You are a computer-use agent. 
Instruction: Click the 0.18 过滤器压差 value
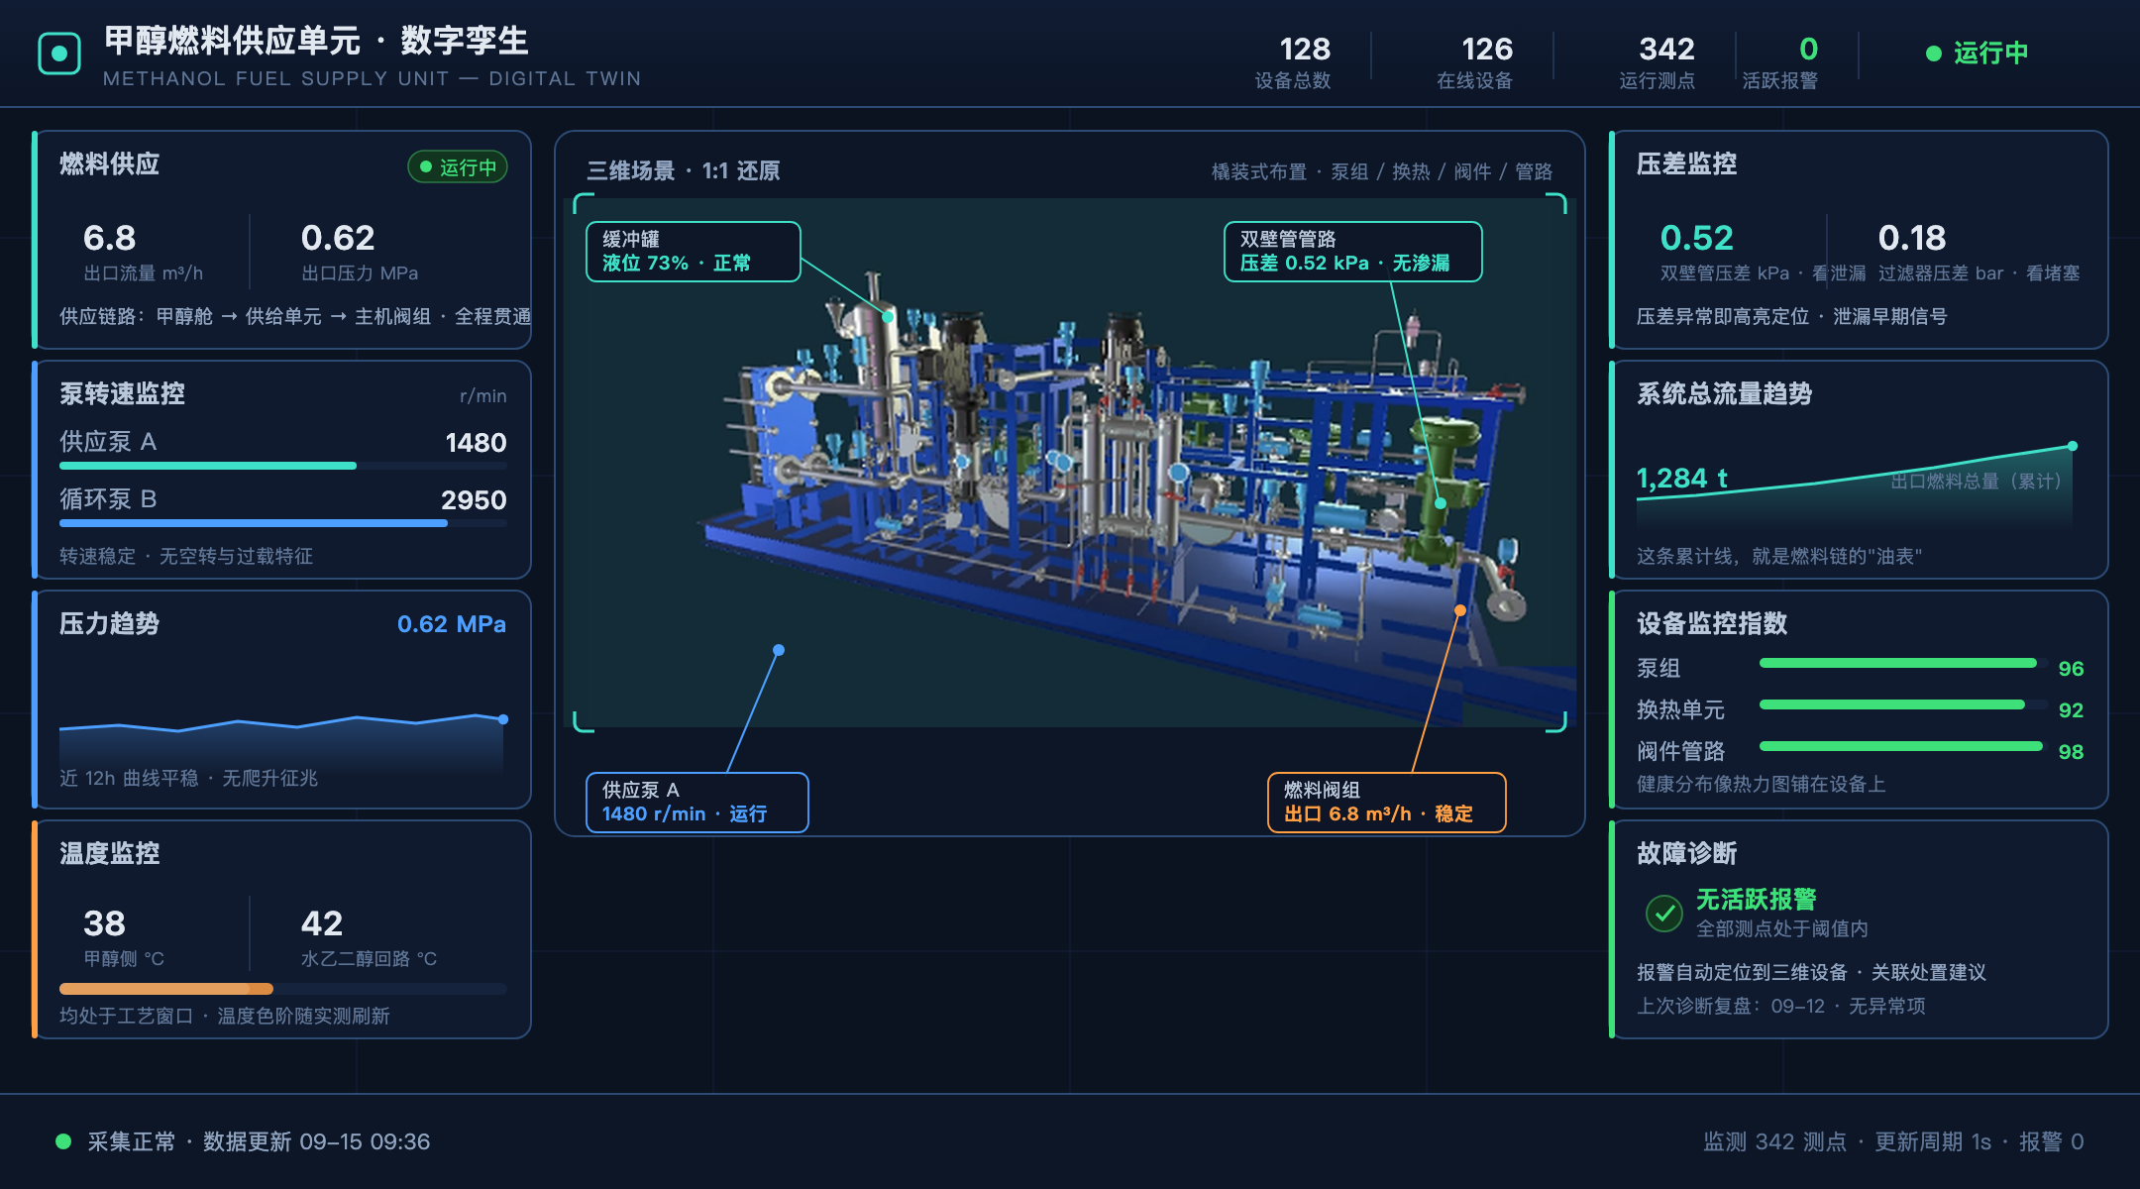(x=1912, y=238)
